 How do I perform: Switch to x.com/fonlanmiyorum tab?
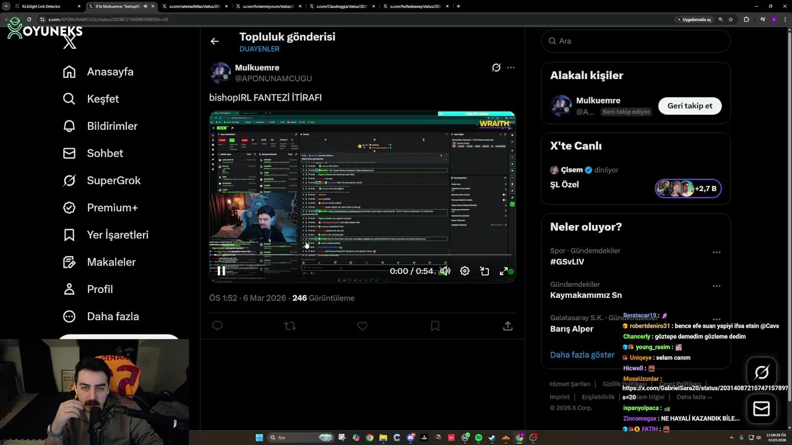[x=269, y=6]
